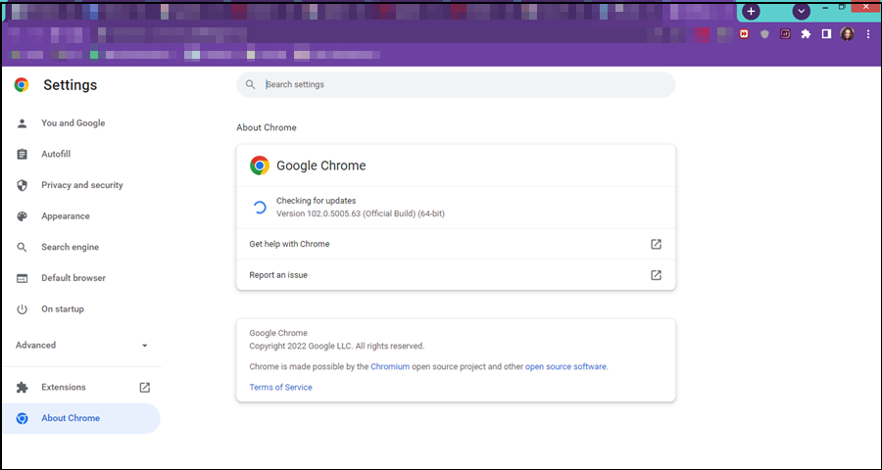This screenshot has width=882, height=470.
Task: Open Autofill settings
Action: point(56,154)
